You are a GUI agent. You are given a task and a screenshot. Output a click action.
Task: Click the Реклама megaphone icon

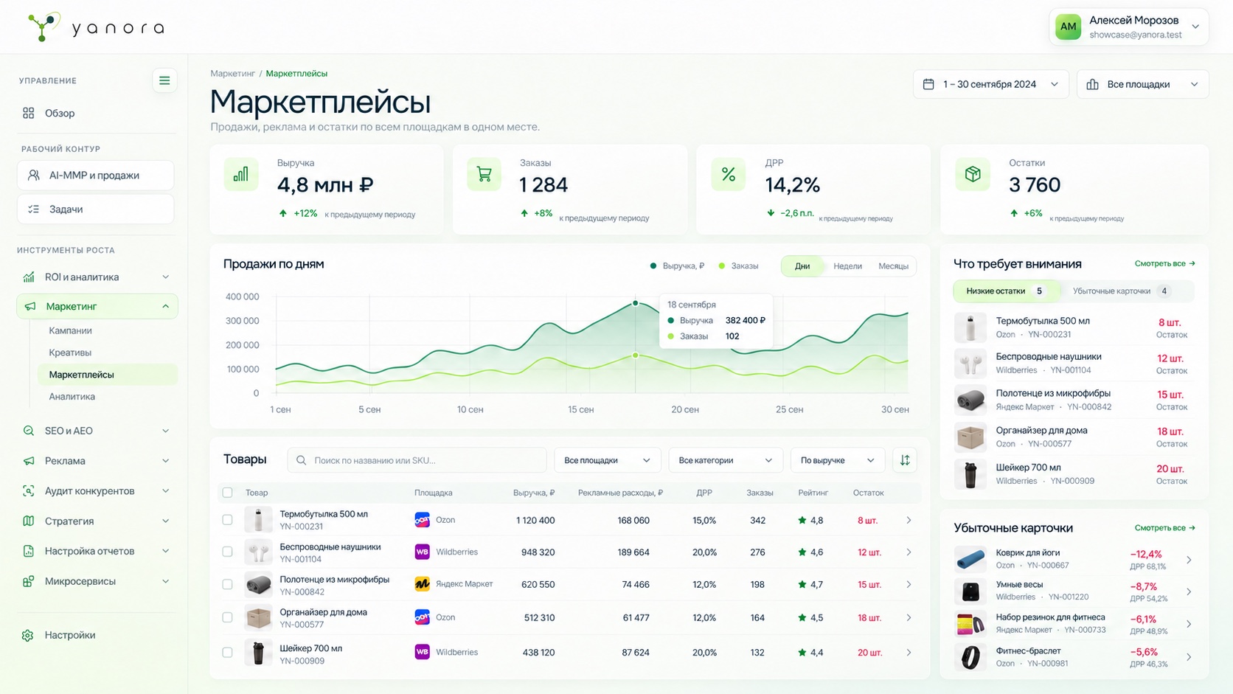coord(29,461)
